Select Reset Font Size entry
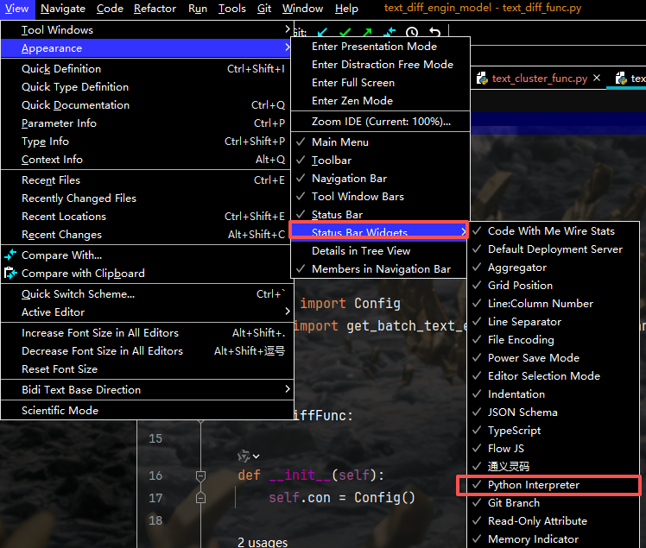 coord(146,368)
